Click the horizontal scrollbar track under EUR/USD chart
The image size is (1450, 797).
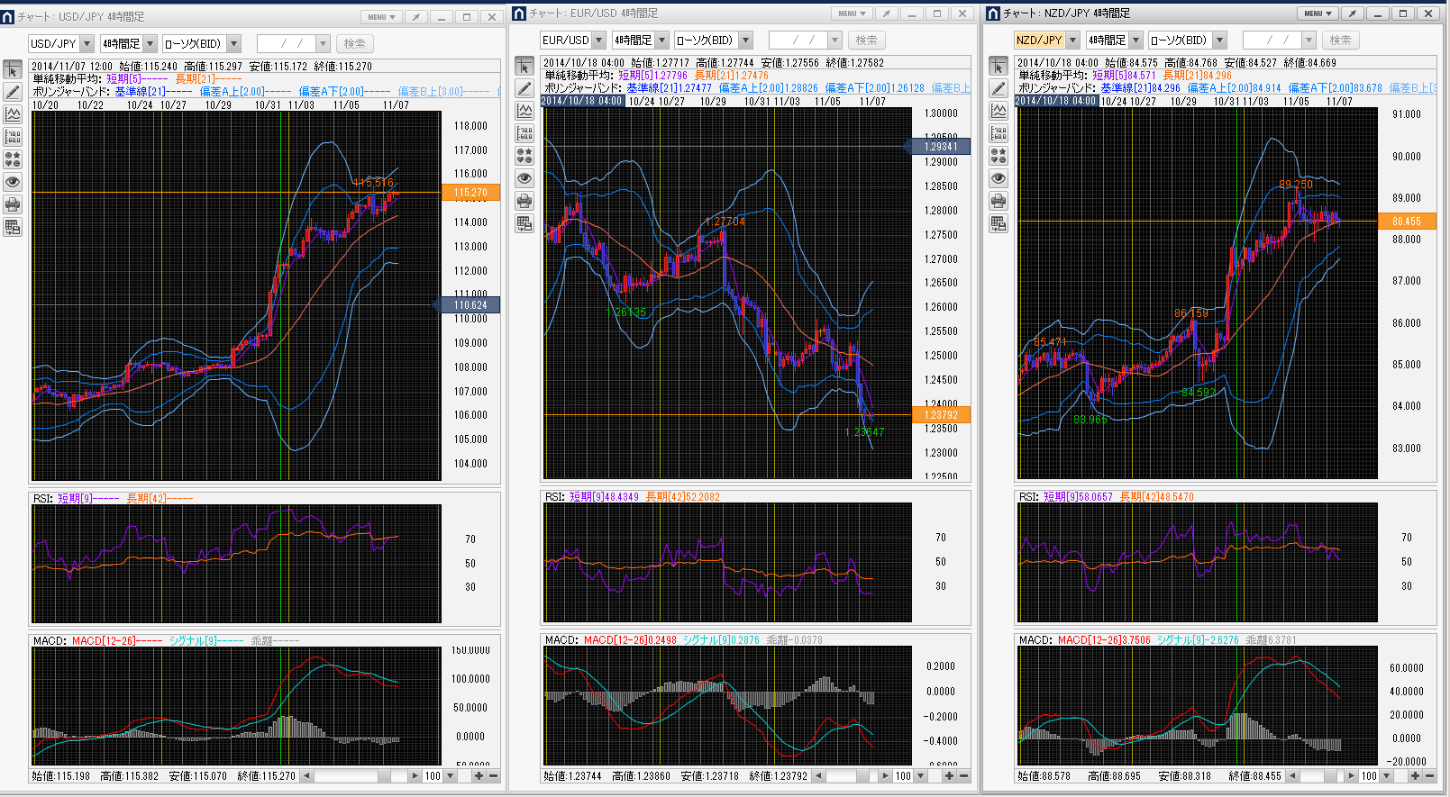847,775
